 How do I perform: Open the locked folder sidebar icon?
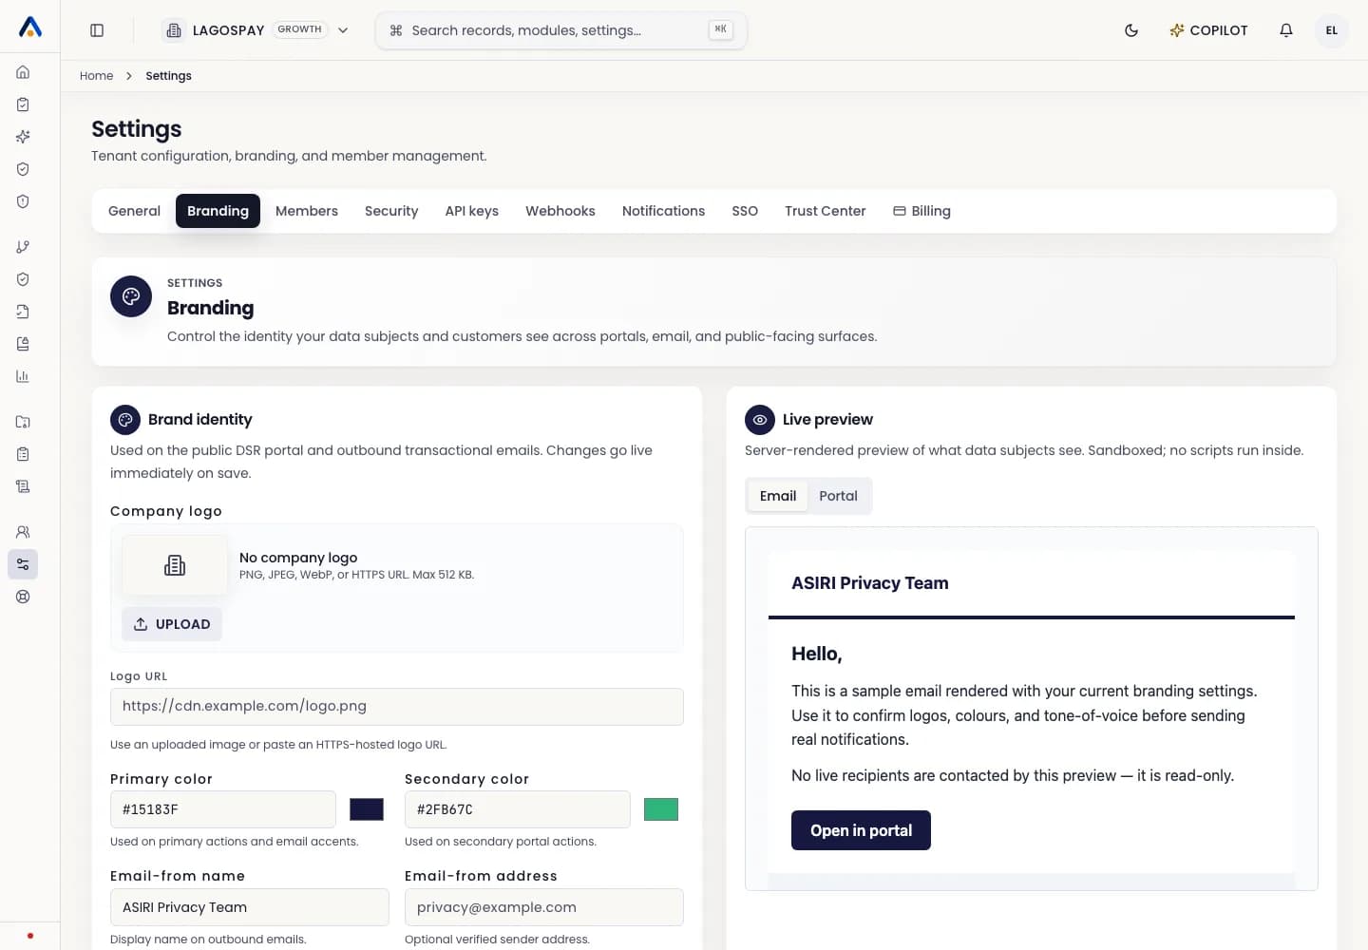click(23, 422)
